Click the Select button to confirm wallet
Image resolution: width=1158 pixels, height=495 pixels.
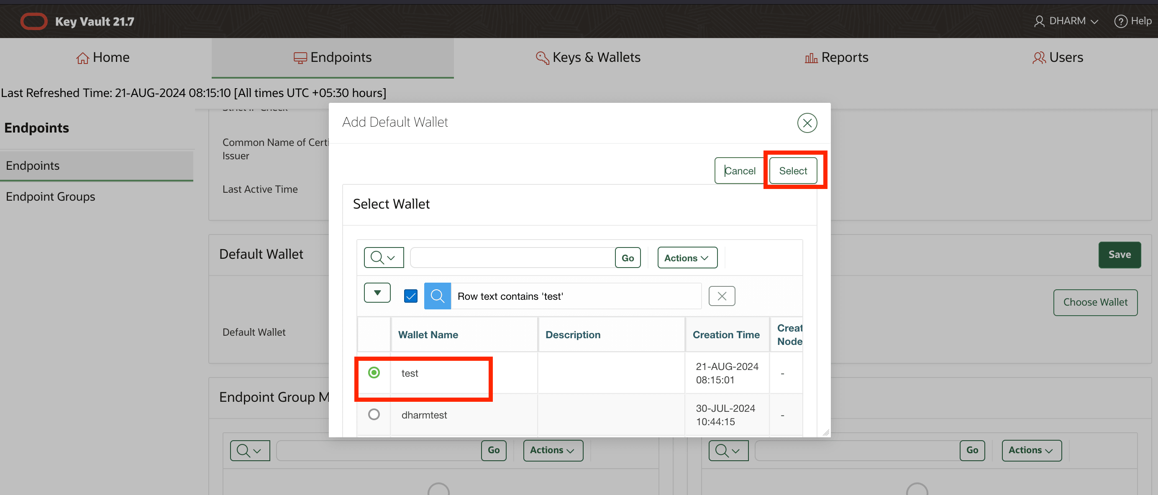click(792, 170)
